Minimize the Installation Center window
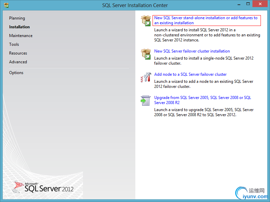 (x=239, y=4)
